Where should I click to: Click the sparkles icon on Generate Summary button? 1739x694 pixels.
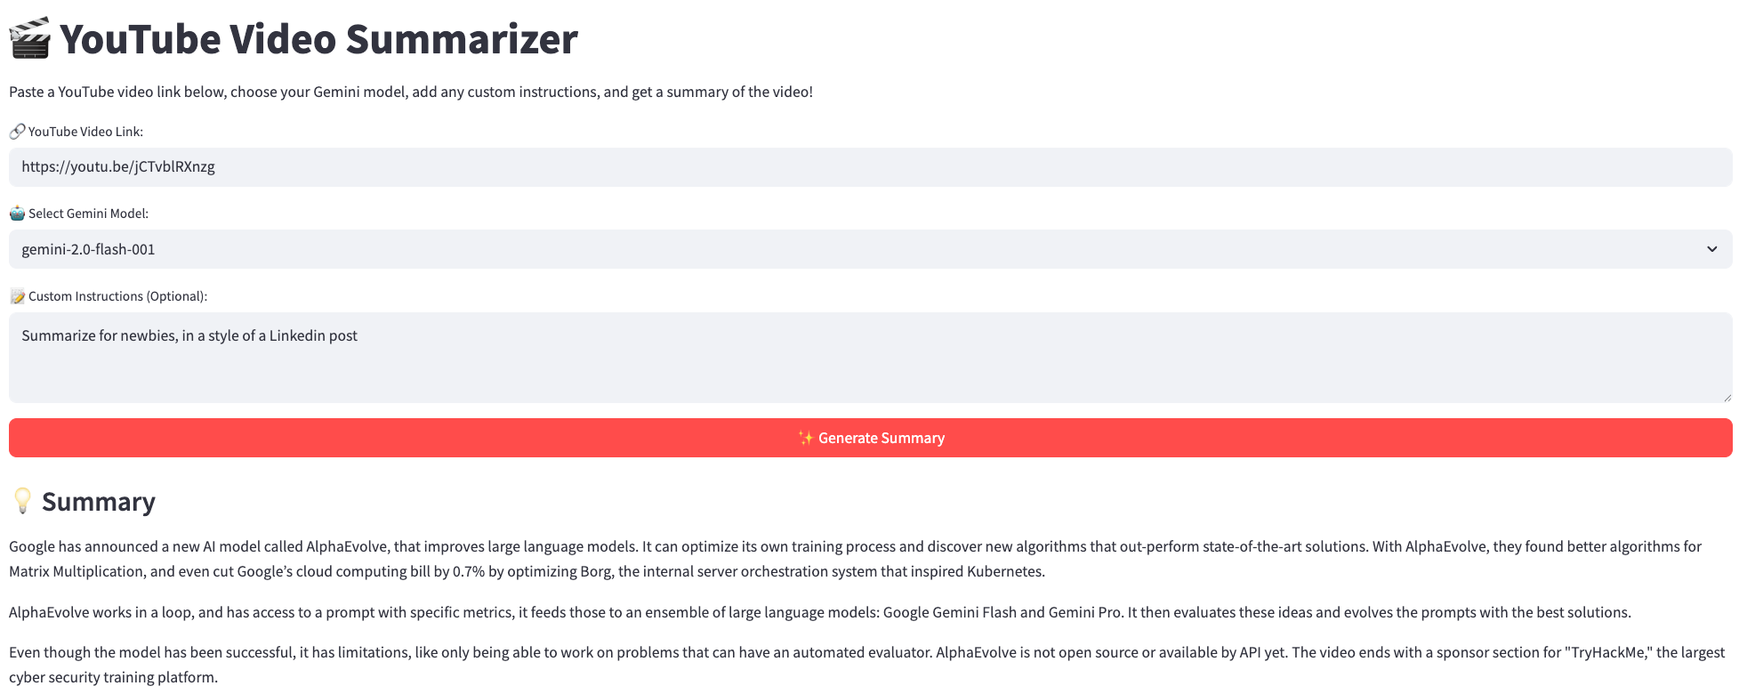pos(805,438)
